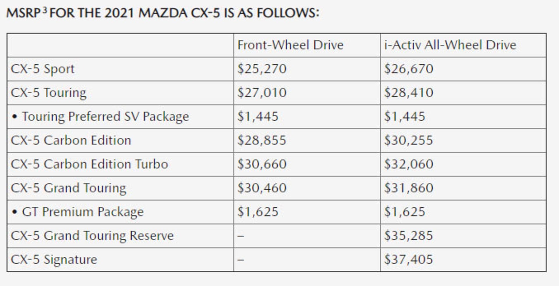Image resolution: width=559 pixels, height=286 pixels.
Task: Select the CX-5 Carbon Edition row label
Action: [x=71, y=141]
